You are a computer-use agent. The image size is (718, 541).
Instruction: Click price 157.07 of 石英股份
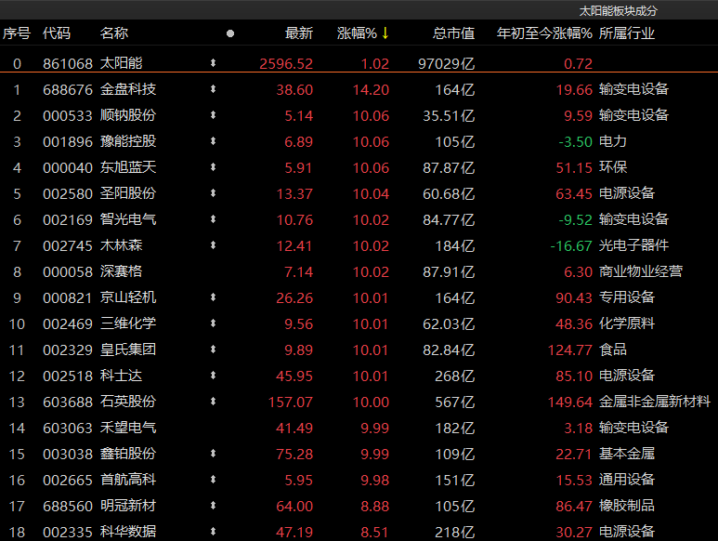(x=291, y=402)
